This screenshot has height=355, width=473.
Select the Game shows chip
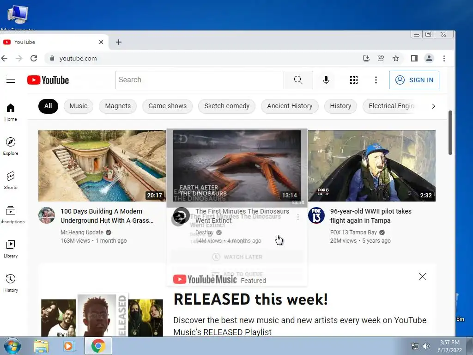[x=167, y=106]
